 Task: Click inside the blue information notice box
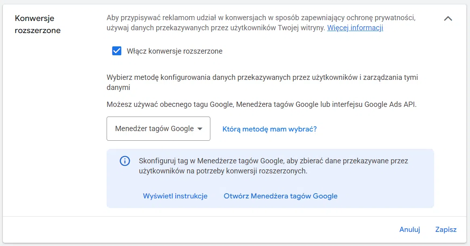point(270,178)
